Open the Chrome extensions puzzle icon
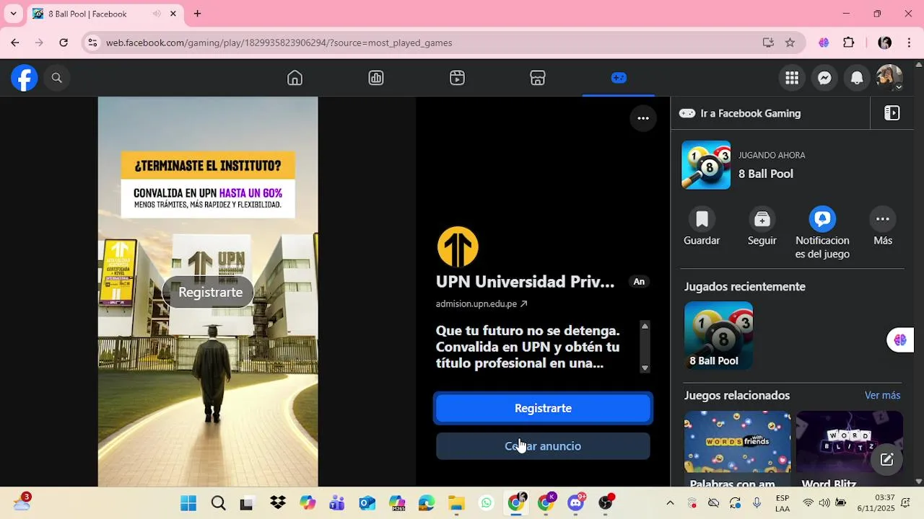The image size is (924, 519). [849, 43]
